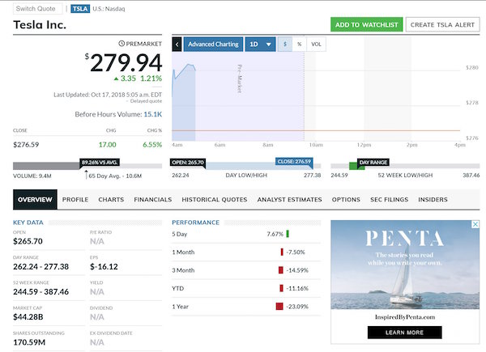Toggle chart to percent view
The image size is (486, 352).
coord(299,45)
